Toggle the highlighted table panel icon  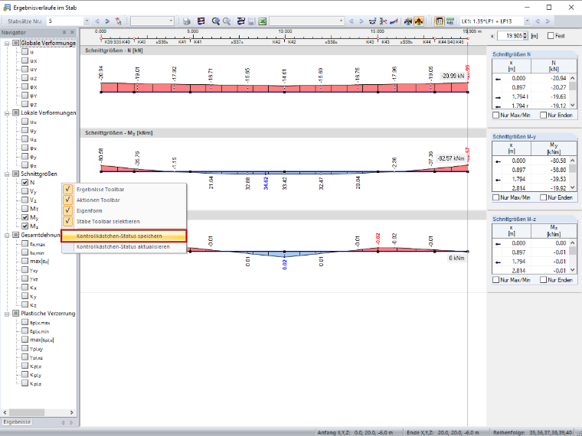tap(439, 21)
